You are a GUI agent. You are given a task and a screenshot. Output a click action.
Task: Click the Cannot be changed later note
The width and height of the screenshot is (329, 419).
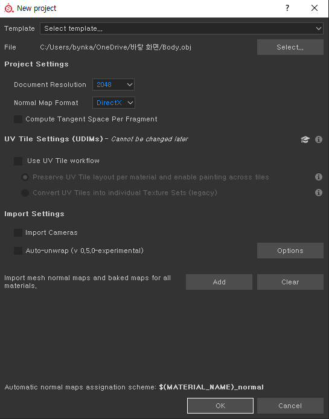pos(150,139)
